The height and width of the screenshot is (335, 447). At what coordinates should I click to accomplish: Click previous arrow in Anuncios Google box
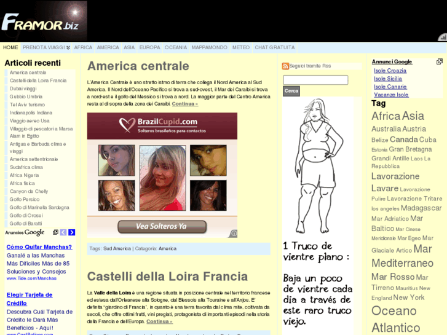coord(63,232)
